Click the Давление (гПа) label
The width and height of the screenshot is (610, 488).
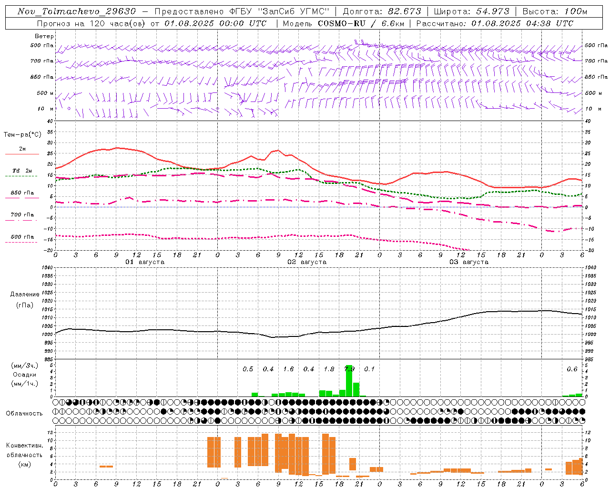click(25, 300)
